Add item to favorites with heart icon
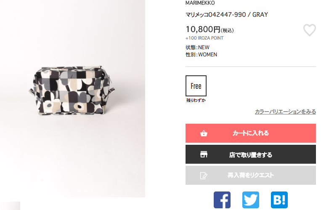Viewport: 321px width, 210px height. [309, 30]
